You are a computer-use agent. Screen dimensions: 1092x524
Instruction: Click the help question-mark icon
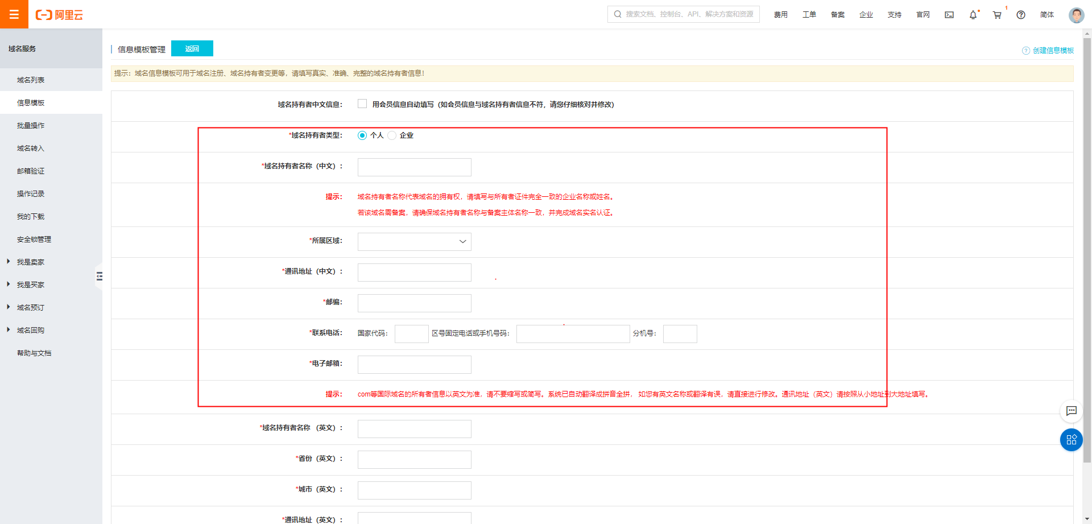coord(1020,15)
